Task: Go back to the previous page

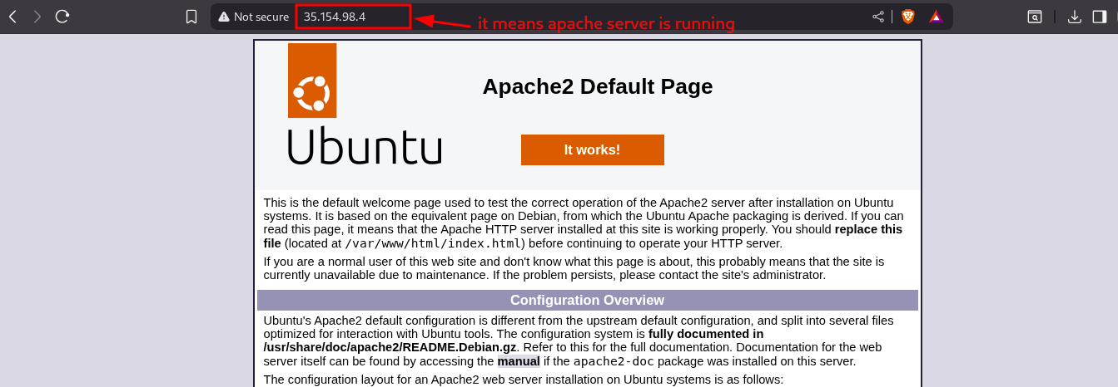Action: (x=12, y=17)
